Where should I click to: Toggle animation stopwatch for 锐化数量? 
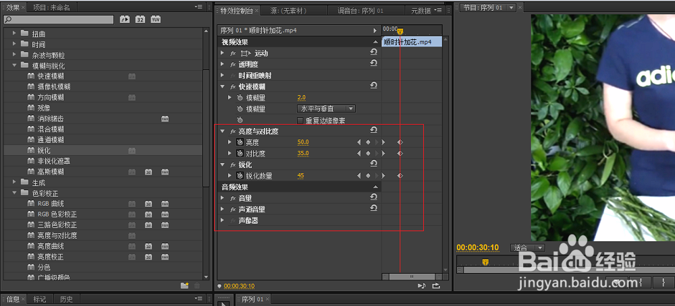point(240,176)
